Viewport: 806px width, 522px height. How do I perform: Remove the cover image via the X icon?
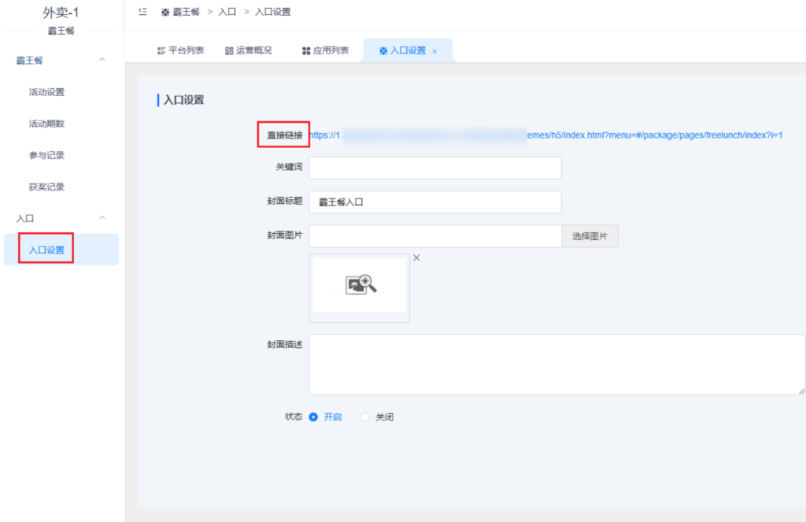point(416,257)
